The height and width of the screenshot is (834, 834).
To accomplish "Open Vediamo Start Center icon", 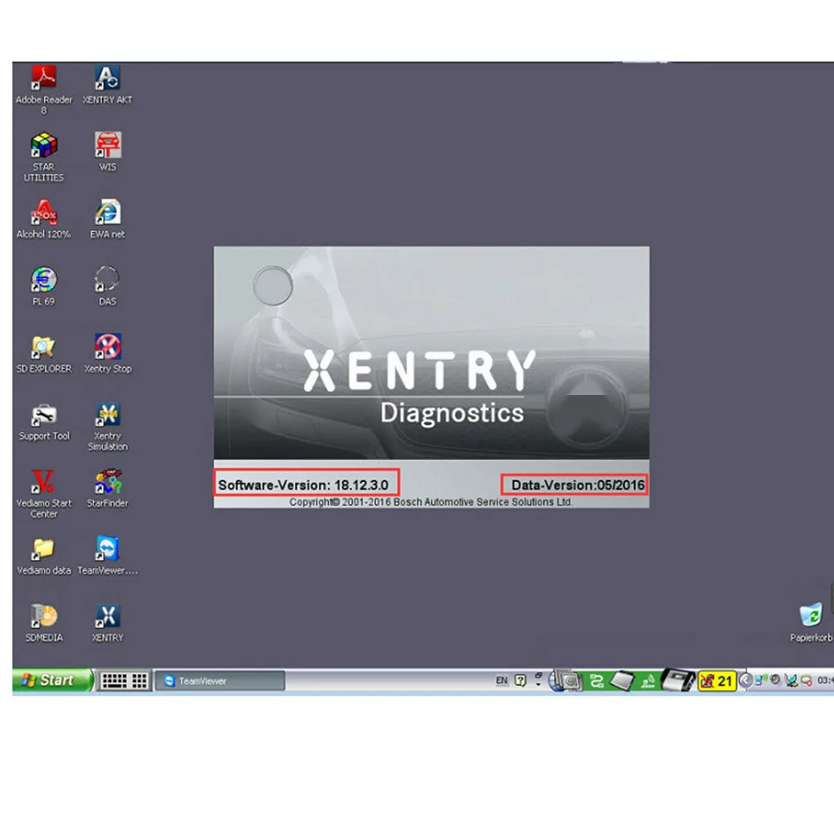I will [x=44, y=493].
